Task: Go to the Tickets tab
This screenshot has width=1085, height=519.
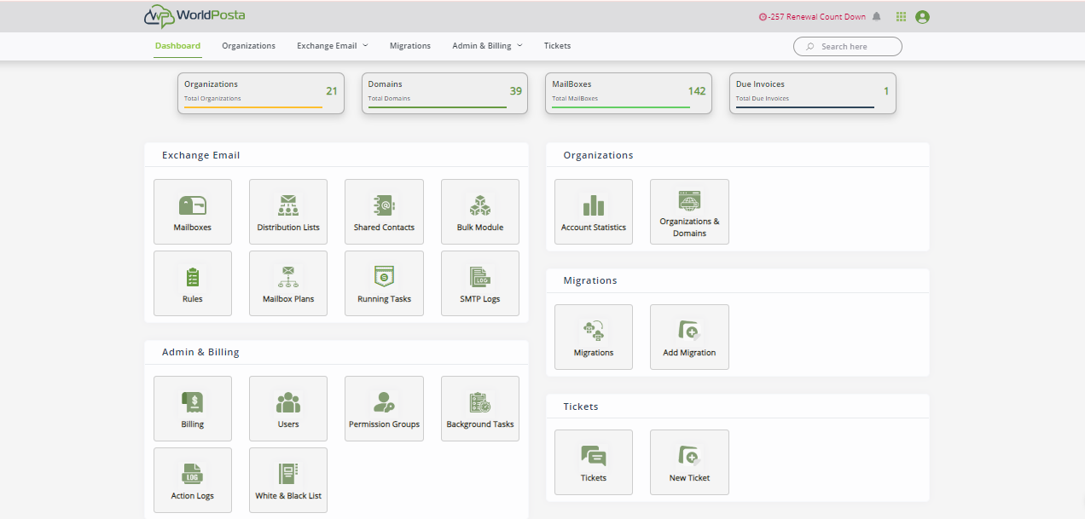Action: [x=557, y=46]
